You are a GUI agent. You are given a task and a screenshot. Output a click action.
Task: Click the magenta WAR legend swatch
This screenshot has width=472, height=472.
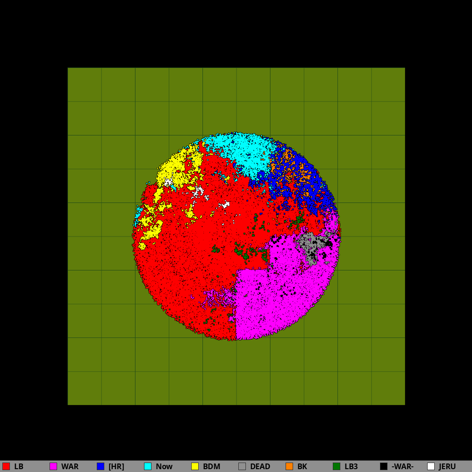[x=53, y=466]
